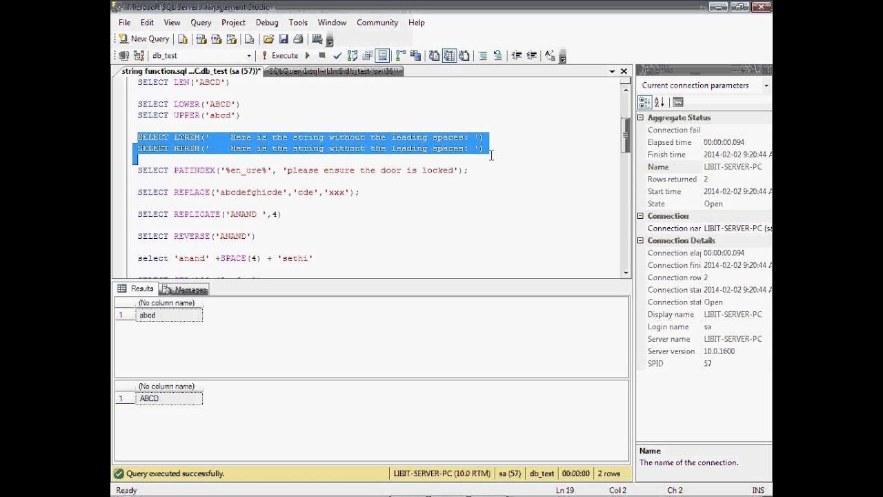Click the Connect icon in the query toolbar

tap(123, 56)
